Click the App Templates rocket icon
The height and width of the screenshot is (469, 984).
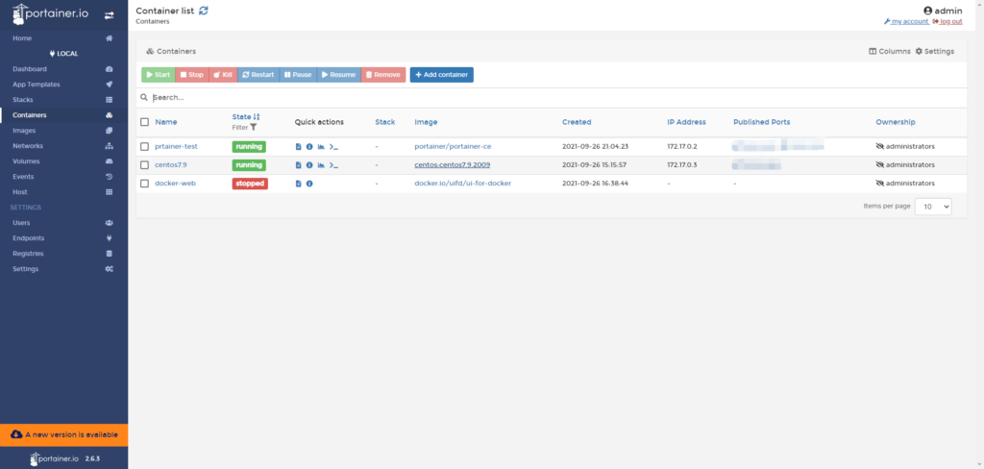point(110,85)
